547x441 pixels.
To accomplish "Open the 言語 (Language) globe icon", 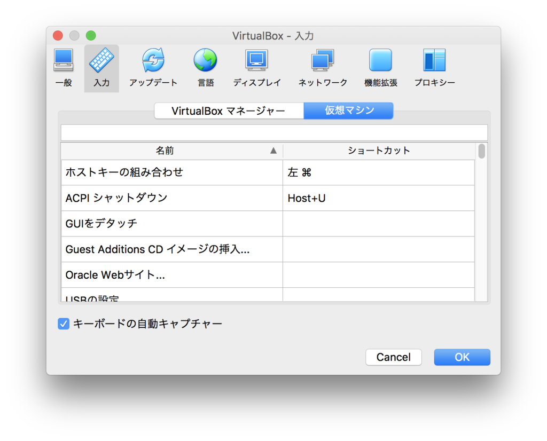I will tap(206, 68).
